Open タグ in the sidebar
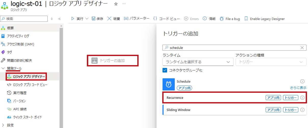The height and width of the screenshot is (128, 308). click(x=30, y=52)
